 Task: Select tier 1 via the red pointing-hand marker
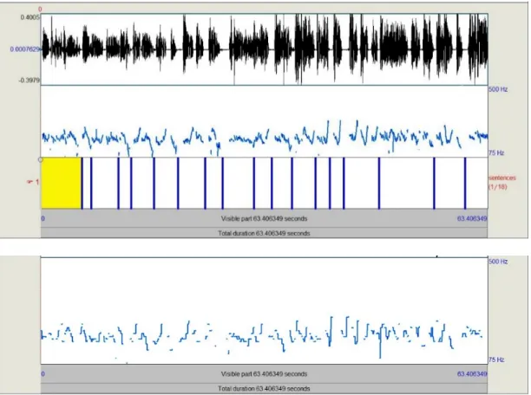[33, 182]
